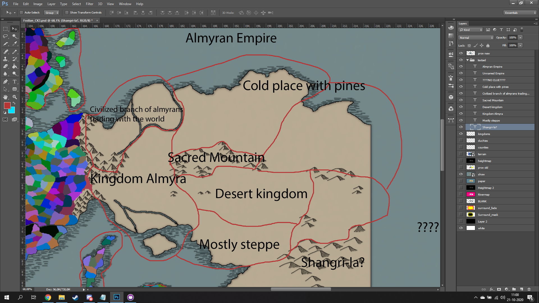Select the Horizontal Type tool
The image size is (539, 303).
[15, 82]
